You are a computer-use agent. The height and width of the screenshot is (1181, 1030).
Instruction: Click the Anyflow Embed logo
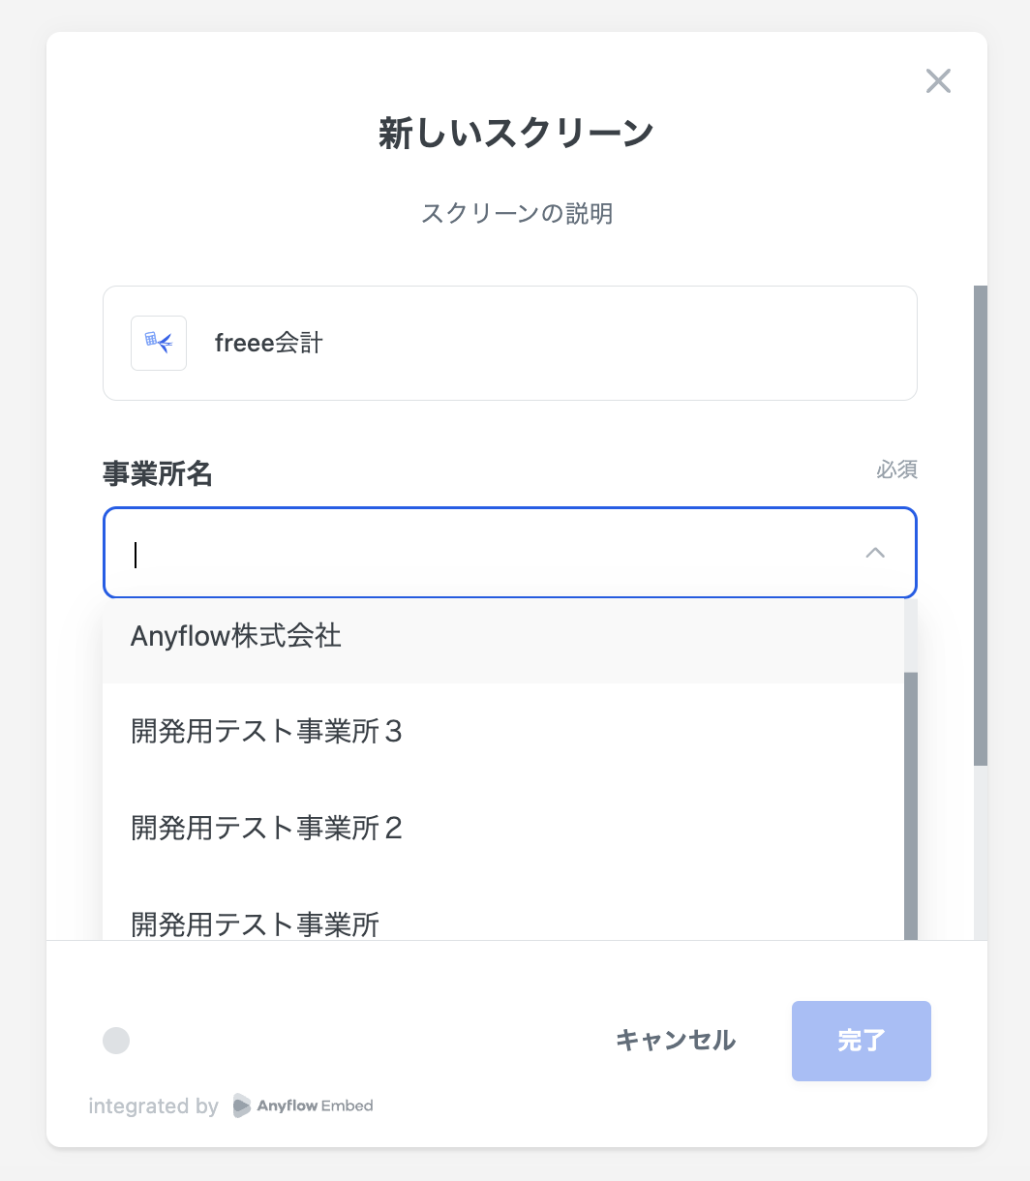[x=303, y=1105]
